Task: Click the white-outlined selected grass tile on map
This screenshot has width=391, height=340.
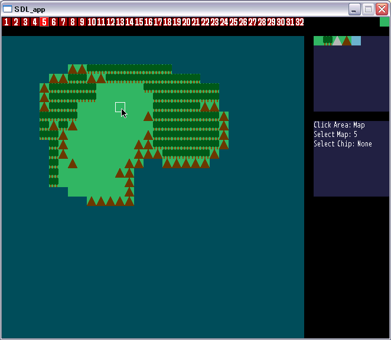Action: 120,107
